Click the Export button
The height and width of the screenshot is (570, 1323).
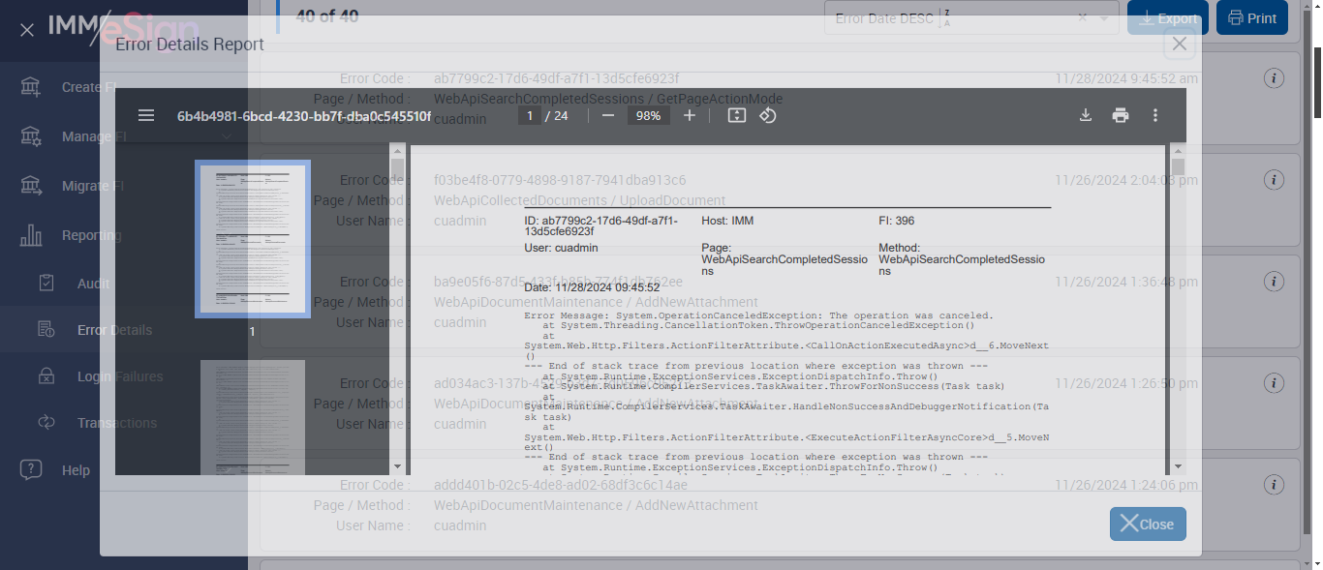pos(1167,18)
